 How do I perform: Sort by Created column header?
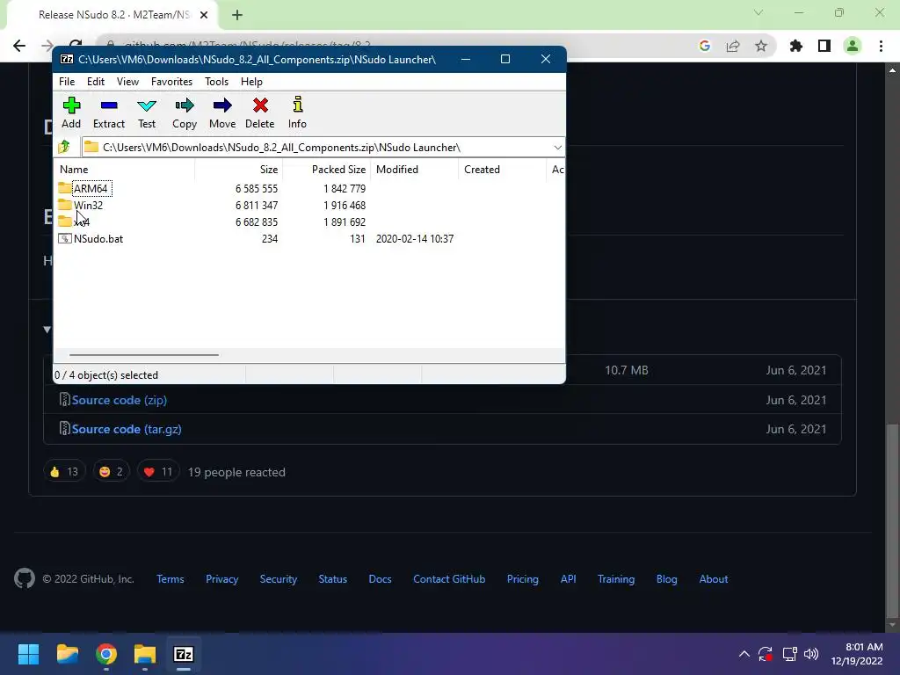(502, 170)
